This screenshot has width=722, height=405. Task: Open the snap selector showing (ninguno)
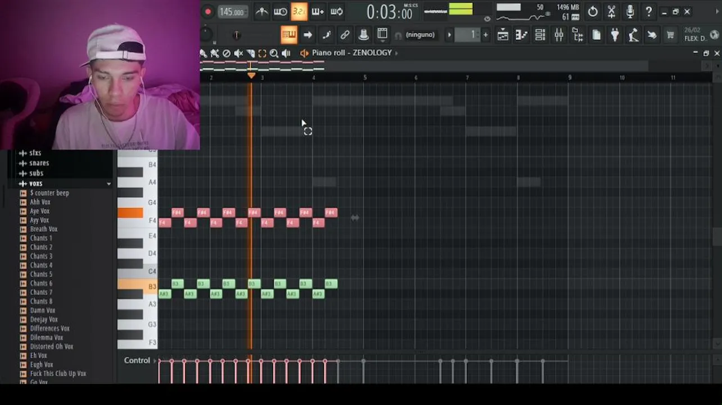click(x=420, y=35)
